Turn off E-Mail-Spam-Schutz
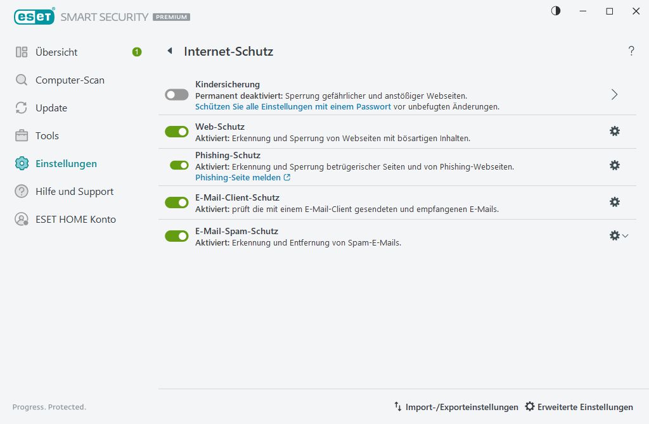This screenshot has width=649, height=424. click(176, 235)
